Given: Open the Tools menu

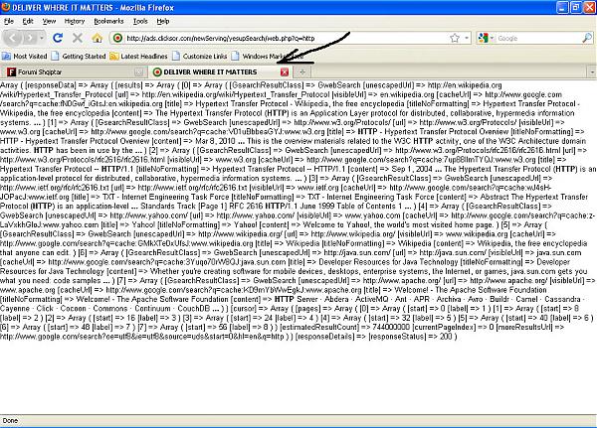Looking at the screenshot, I should pos(140,21).
